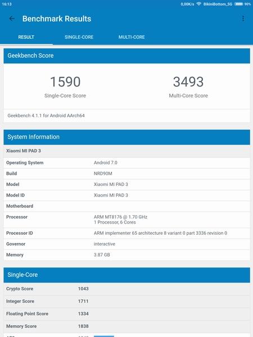Tap the 3493 multi-core score value
This screenshot has height=337, width=253.
pos(188,81)
